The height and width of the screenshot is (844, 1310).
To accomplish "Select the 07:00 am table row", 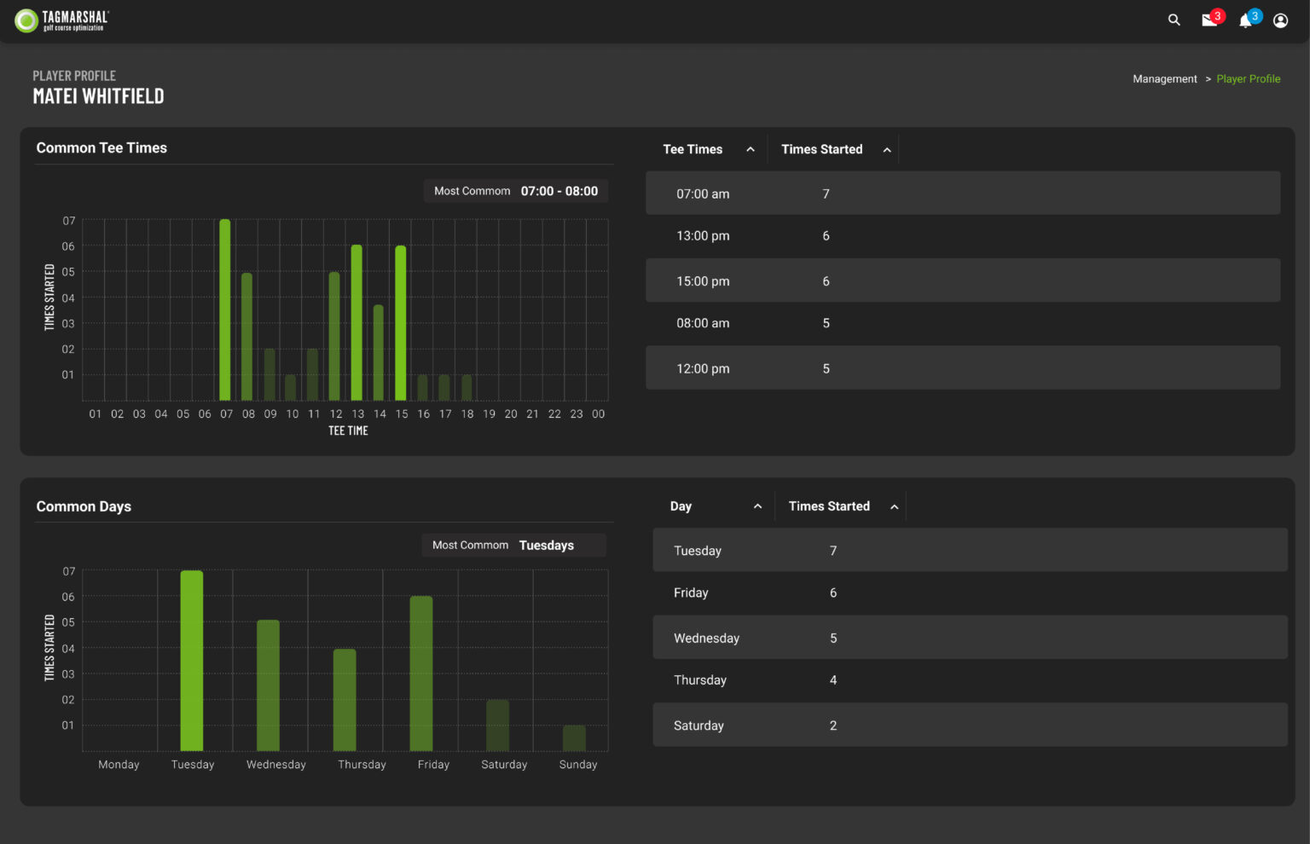I will [x=962, y=194].
